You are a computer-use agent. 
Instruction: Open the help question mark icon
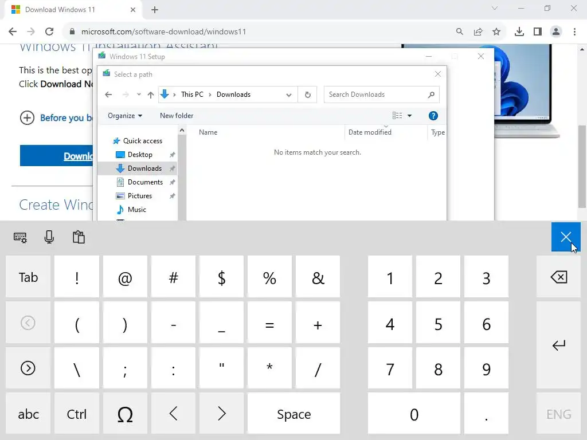coord(433,116)
